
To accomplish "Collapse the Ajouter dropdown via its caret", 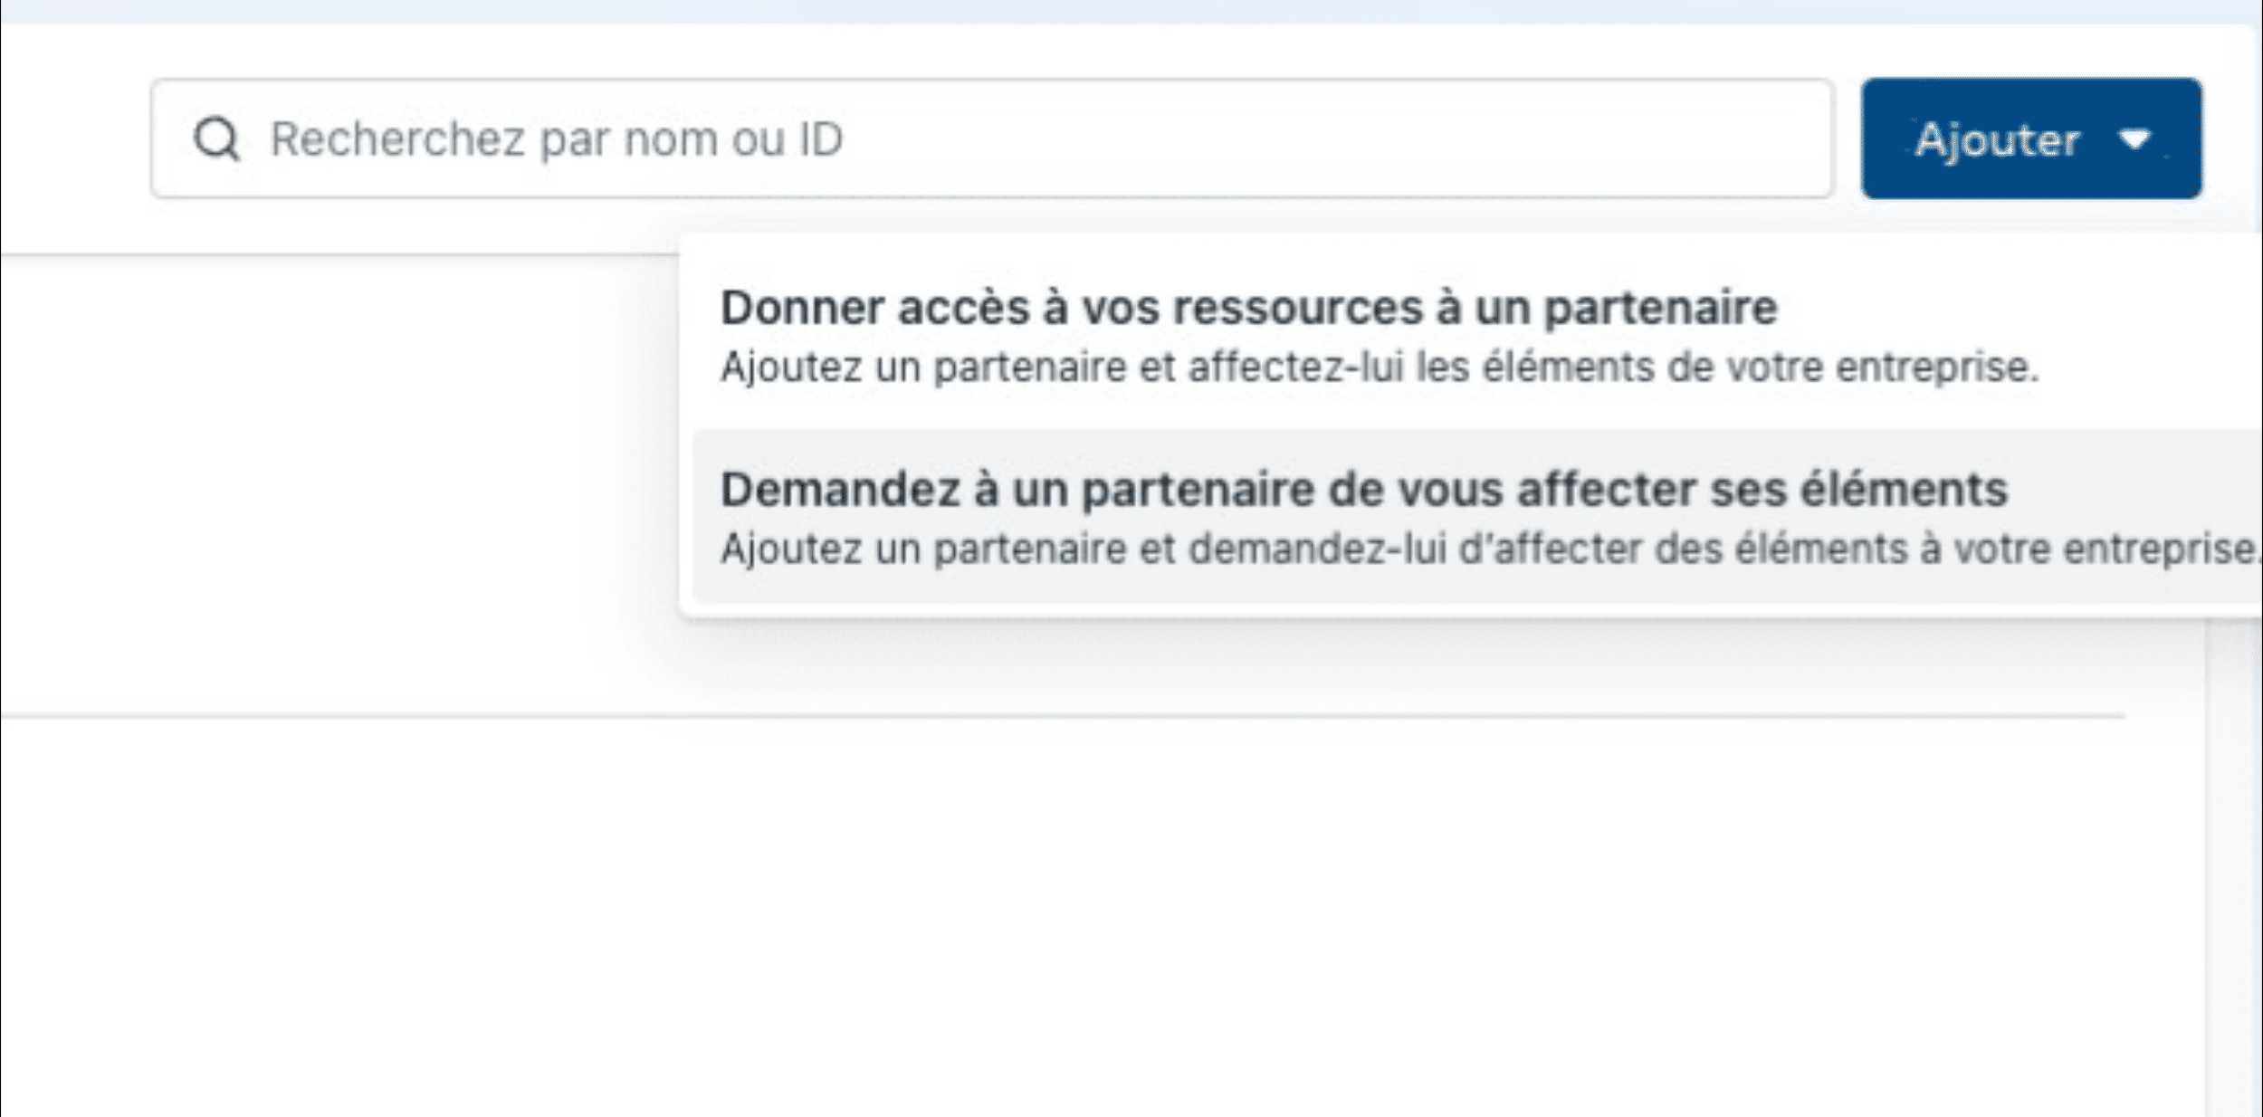I will [x=2135, y=139].
